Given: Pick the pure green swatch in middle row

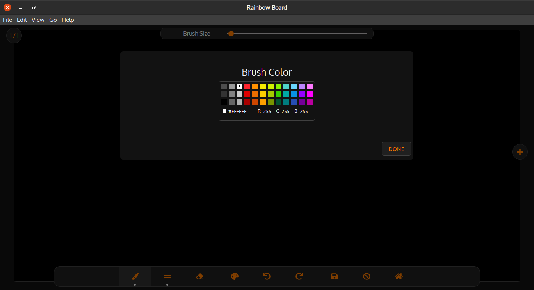Looking at the screenshot, I should pos(278,94).
